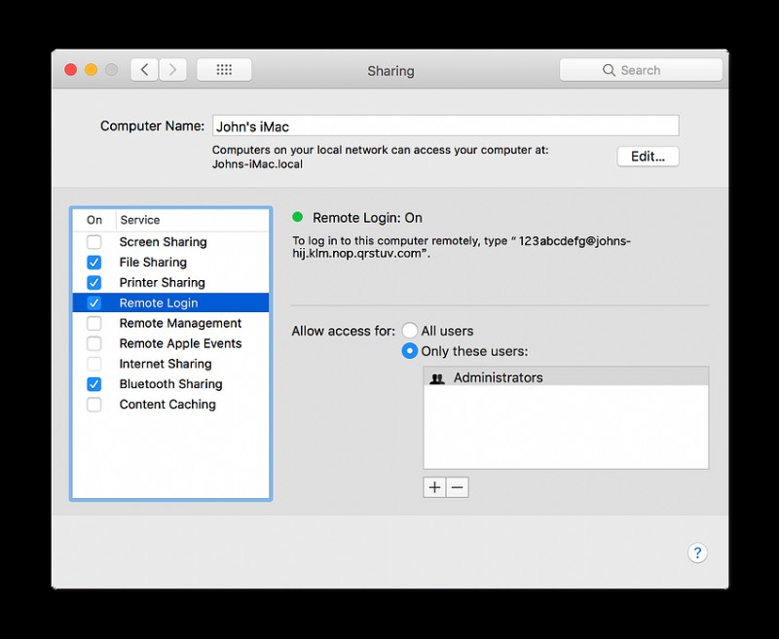Screen dimensions: 779x639
Task: Choose Only these users option
Action: [410, 351]
